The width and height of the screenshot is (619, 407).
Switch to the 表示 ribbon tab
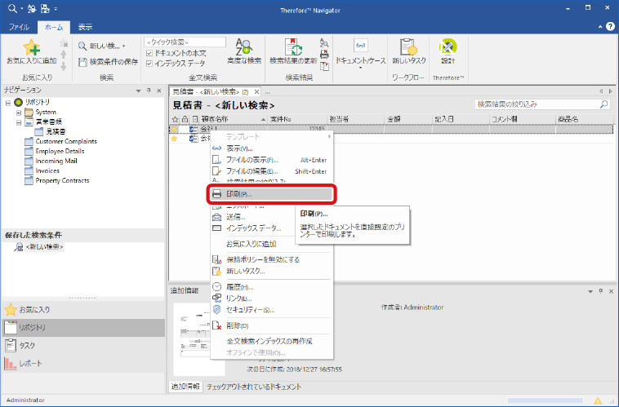pyautogui.click(x=85, y=27)
